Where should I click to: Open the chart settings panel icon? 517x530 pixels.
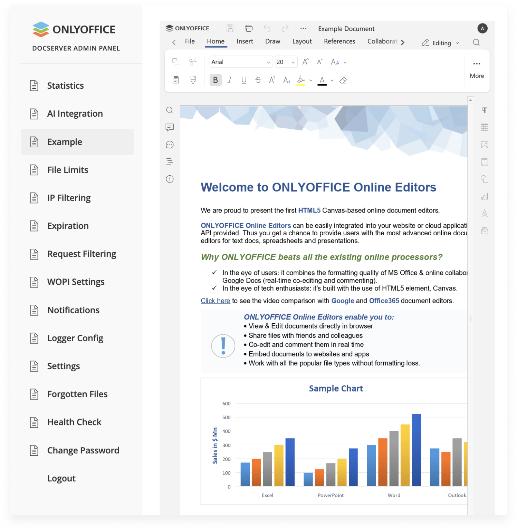485,196
